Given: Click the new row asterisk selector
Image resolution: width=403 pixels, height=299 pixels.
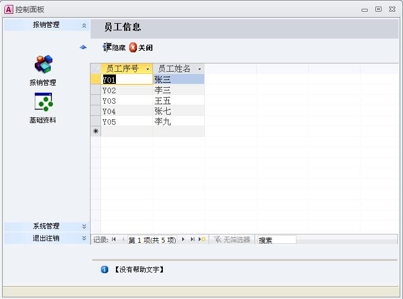Looking at the screenshot, I should (x=96, y=131).
